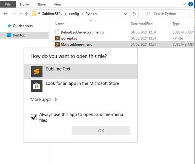This screenshot has height=164, width=195.
Task: Expand the chevron after SublimeREPL breadcrumb
Action: (x=65, y=14)
